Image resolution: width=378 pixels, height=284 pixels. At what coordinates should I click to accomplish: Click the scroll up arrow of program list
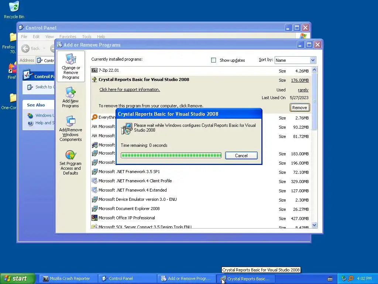click(x=314, y=70)
